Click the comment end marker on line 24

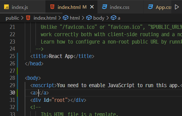point(39,49)
